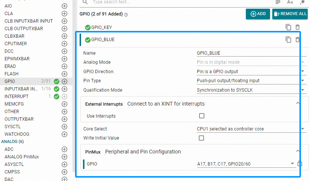Copy the GPIO_BLUE instance
This screenshot has width=310, height=181.
288,40
